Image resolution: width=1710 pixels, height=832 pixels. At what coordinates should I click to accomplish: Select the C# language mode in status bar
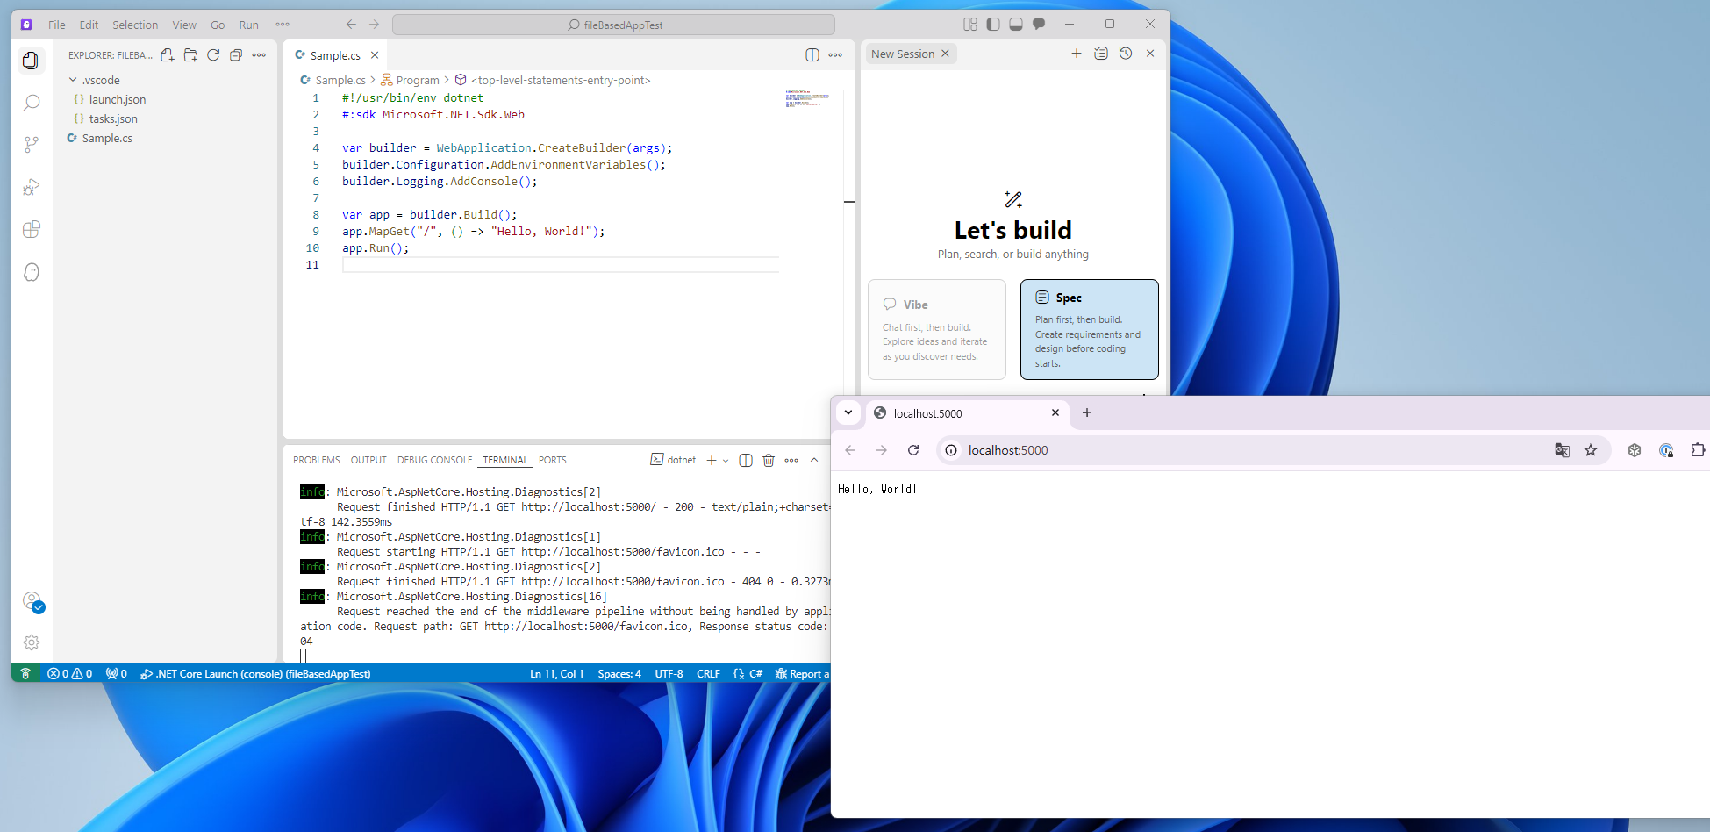tap(755, 674)
